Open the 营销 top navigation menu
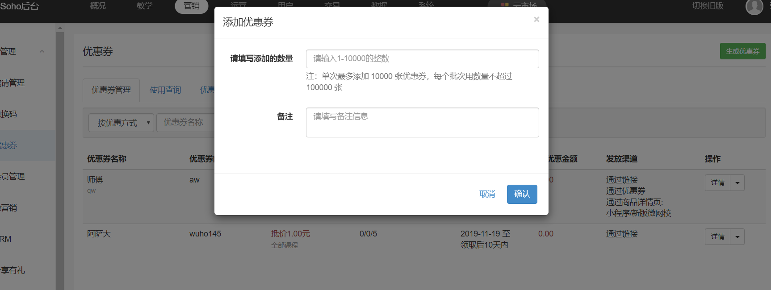771x290 pixels. pyautogui.click(x=192, y=6)
